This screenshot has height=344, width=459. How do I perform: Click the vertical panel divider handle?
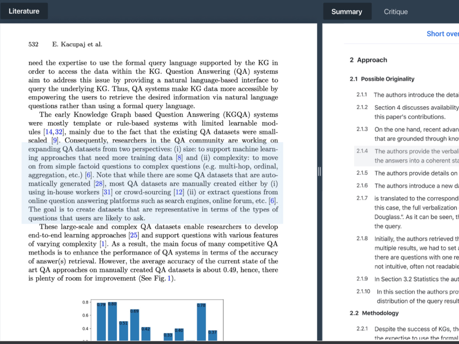[319, 172]
